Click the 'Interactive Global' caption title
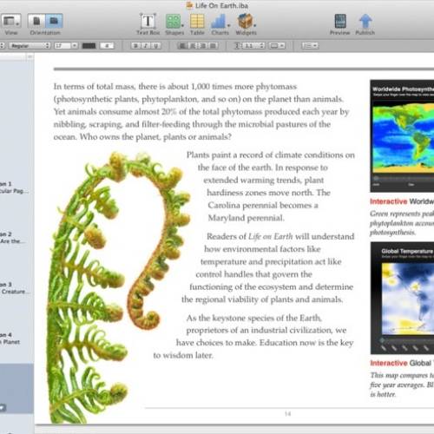434x434 pixels. click(402, 363)
